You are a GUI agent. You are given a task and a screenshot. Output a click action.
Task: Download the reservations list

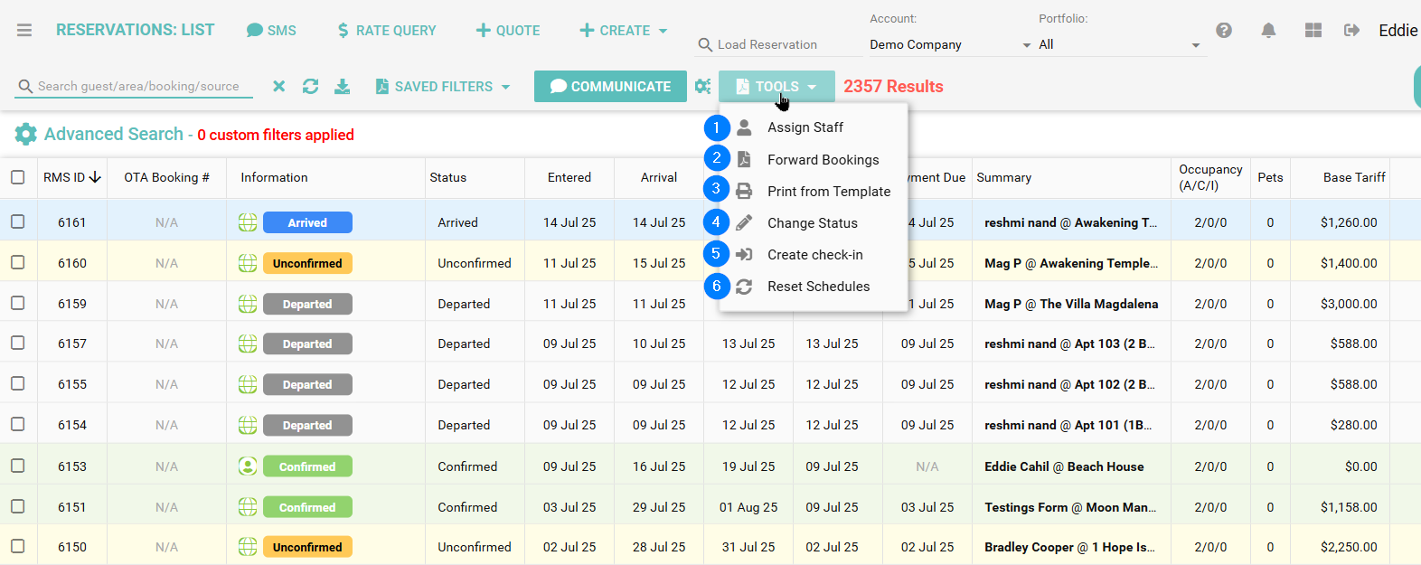click(x=342, y=87)
